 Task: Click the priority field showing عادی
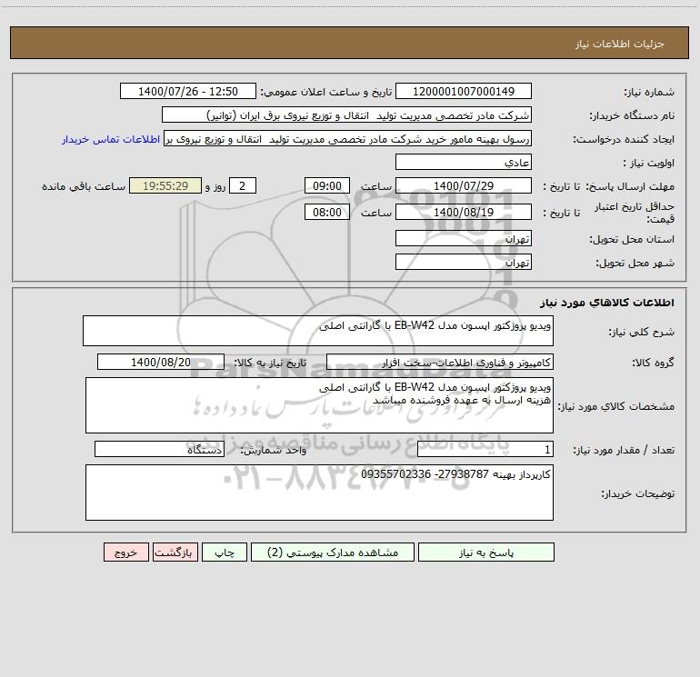click(464, 162)
